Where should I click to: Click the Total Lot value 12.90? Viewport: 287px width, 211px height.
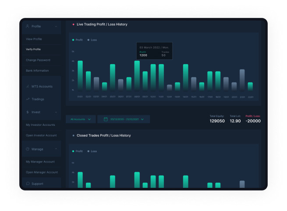click(x=235, y=121)
